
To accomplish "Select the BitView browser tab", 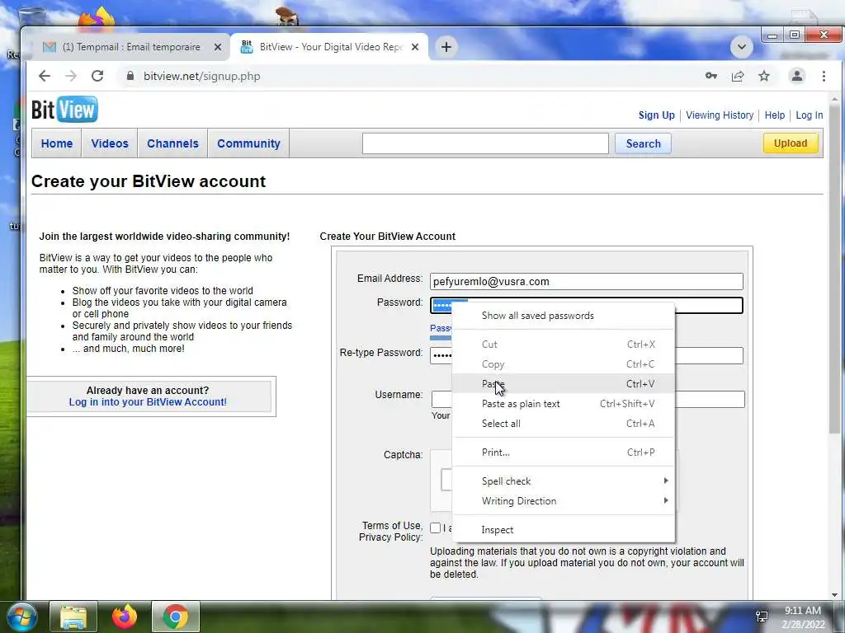I will (330, 47).
